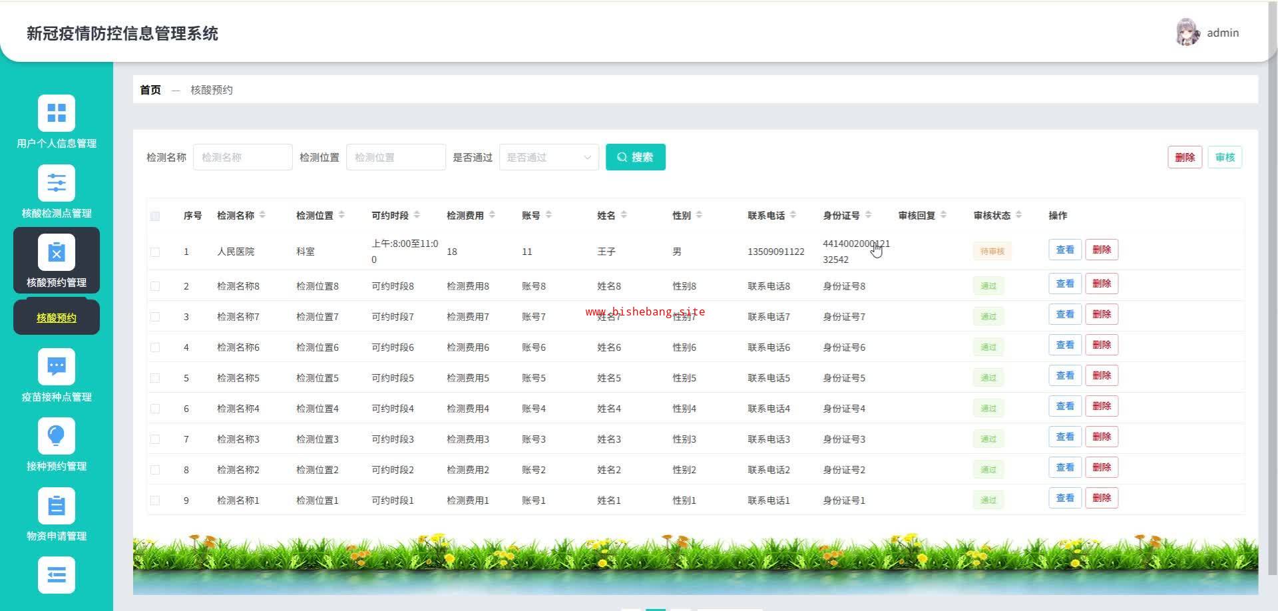
Task: Select the 核酸预约 submenu item
Action: click(x=57, y=317)
